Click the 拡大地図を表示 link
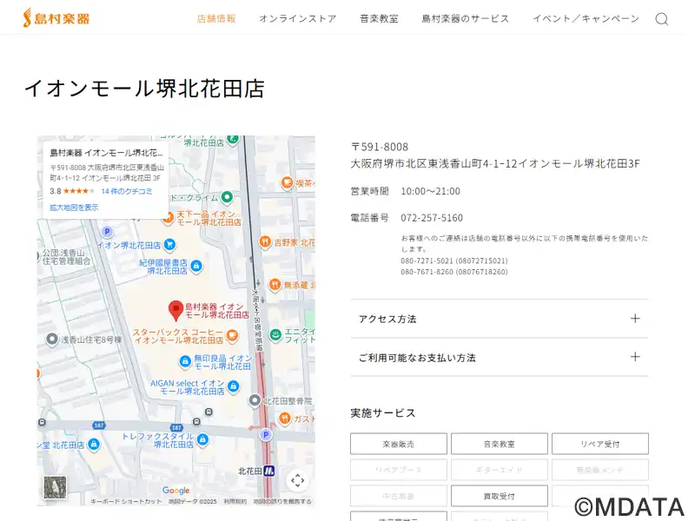The image size is (695, 521). (x=74, y=208)
